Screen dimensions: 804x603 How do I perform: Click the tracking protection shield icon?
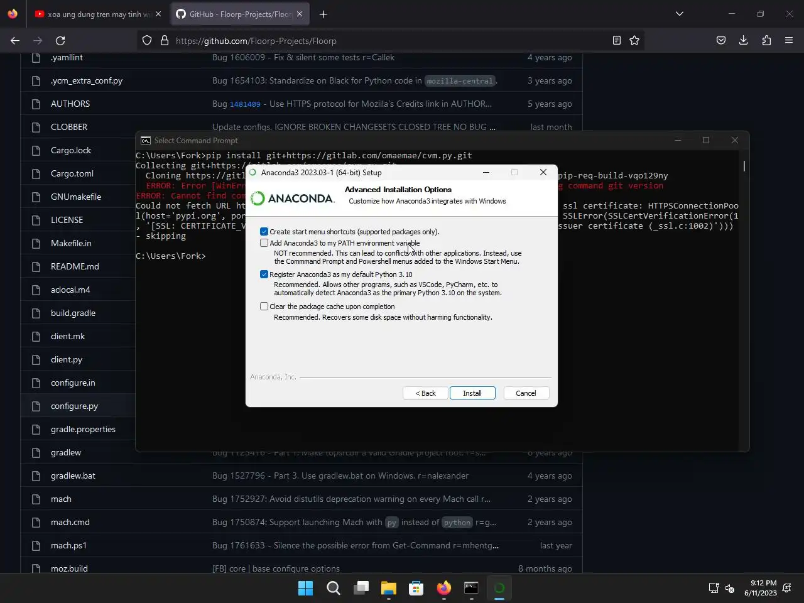tap(147, 40)
